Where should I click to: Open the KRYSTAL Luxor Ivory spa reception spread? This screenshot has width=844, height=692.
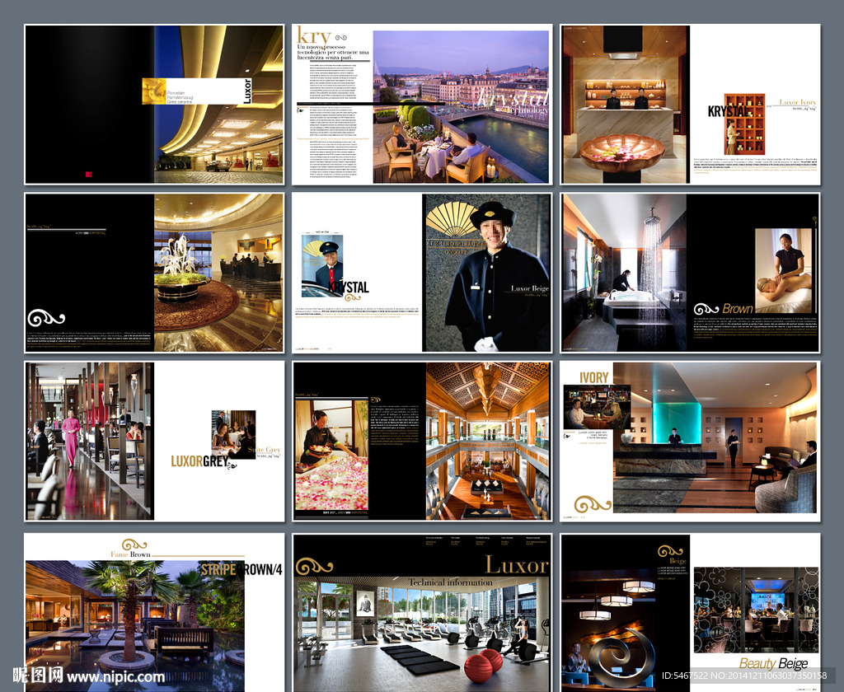tap(690, 105)
